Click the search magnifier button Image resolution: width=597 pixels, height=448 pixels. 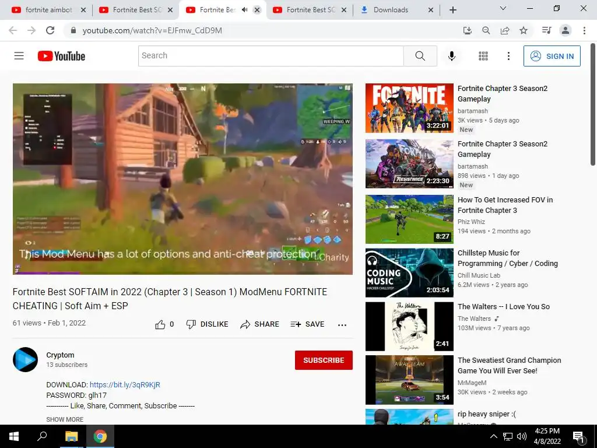click(420, 56)
